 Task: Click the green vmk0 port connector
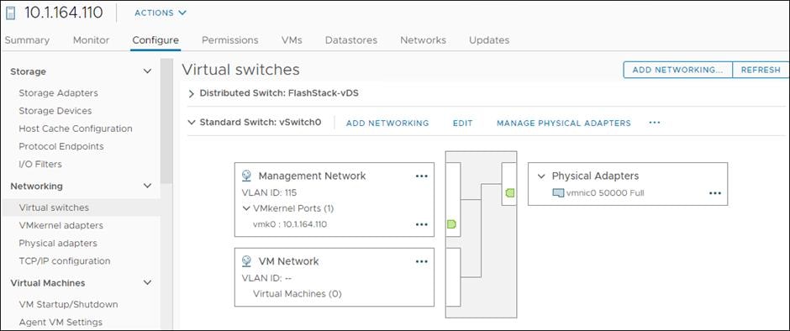click(451, 224)
